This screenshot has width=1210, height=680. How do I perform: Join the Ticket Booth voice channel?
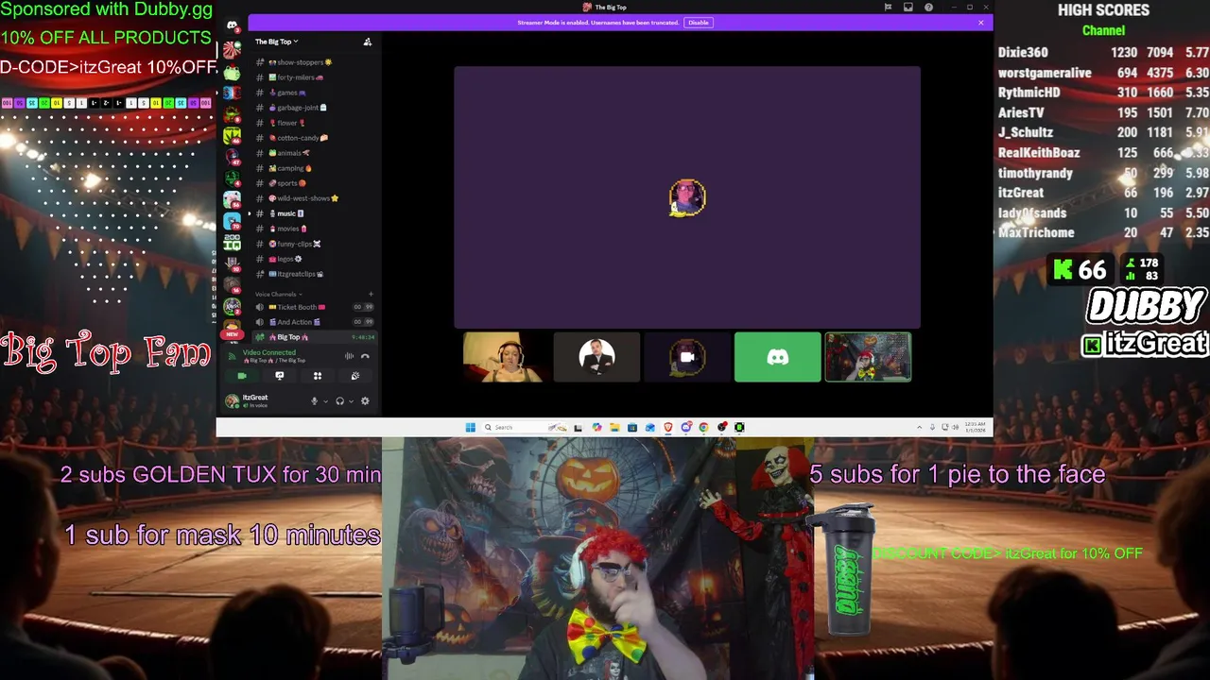click(x=314, y=307)
